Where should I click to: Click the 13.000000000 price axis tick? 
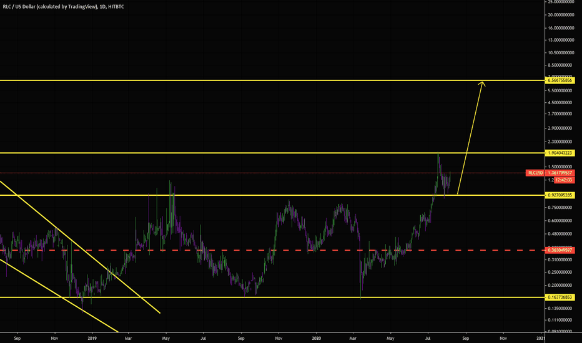point(561,40)
